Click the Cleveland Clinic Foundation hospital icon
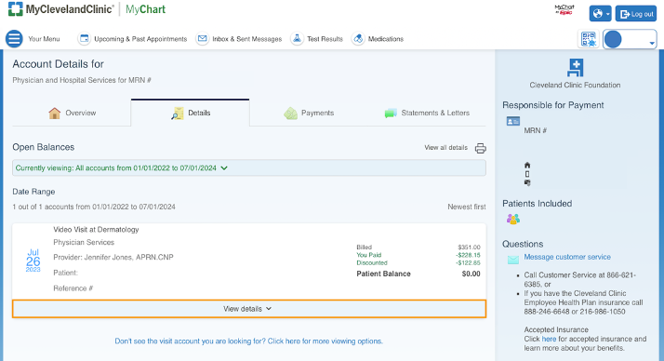 [x=575, y=68]
